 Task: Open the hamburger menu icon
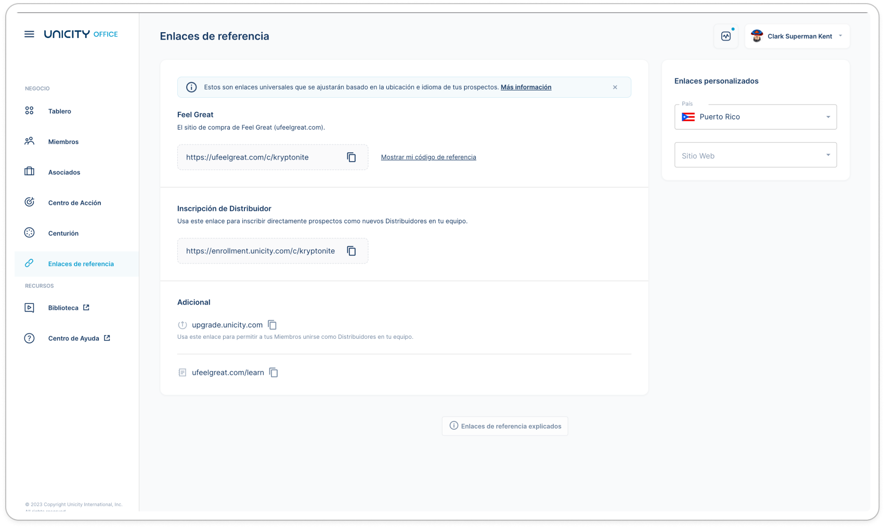[29, 34]
